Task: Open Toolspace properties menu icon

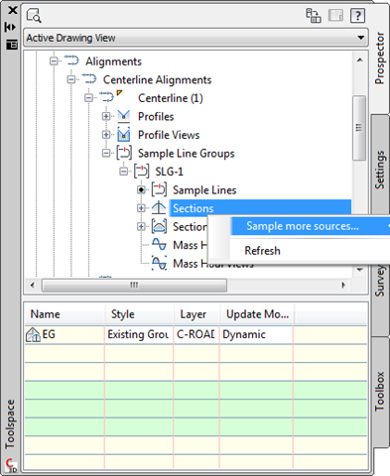Action: [12, 45]
